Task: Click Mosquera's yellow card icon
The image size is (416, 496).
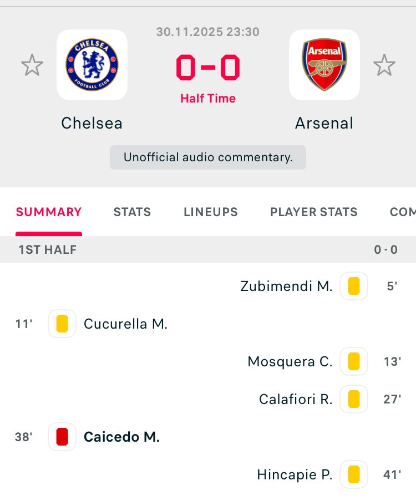Action: click(x=354, y=361)
